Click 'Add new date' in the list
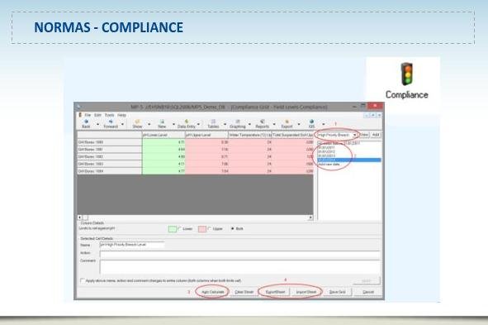This screenshot has height=325, width=488. 329,165
